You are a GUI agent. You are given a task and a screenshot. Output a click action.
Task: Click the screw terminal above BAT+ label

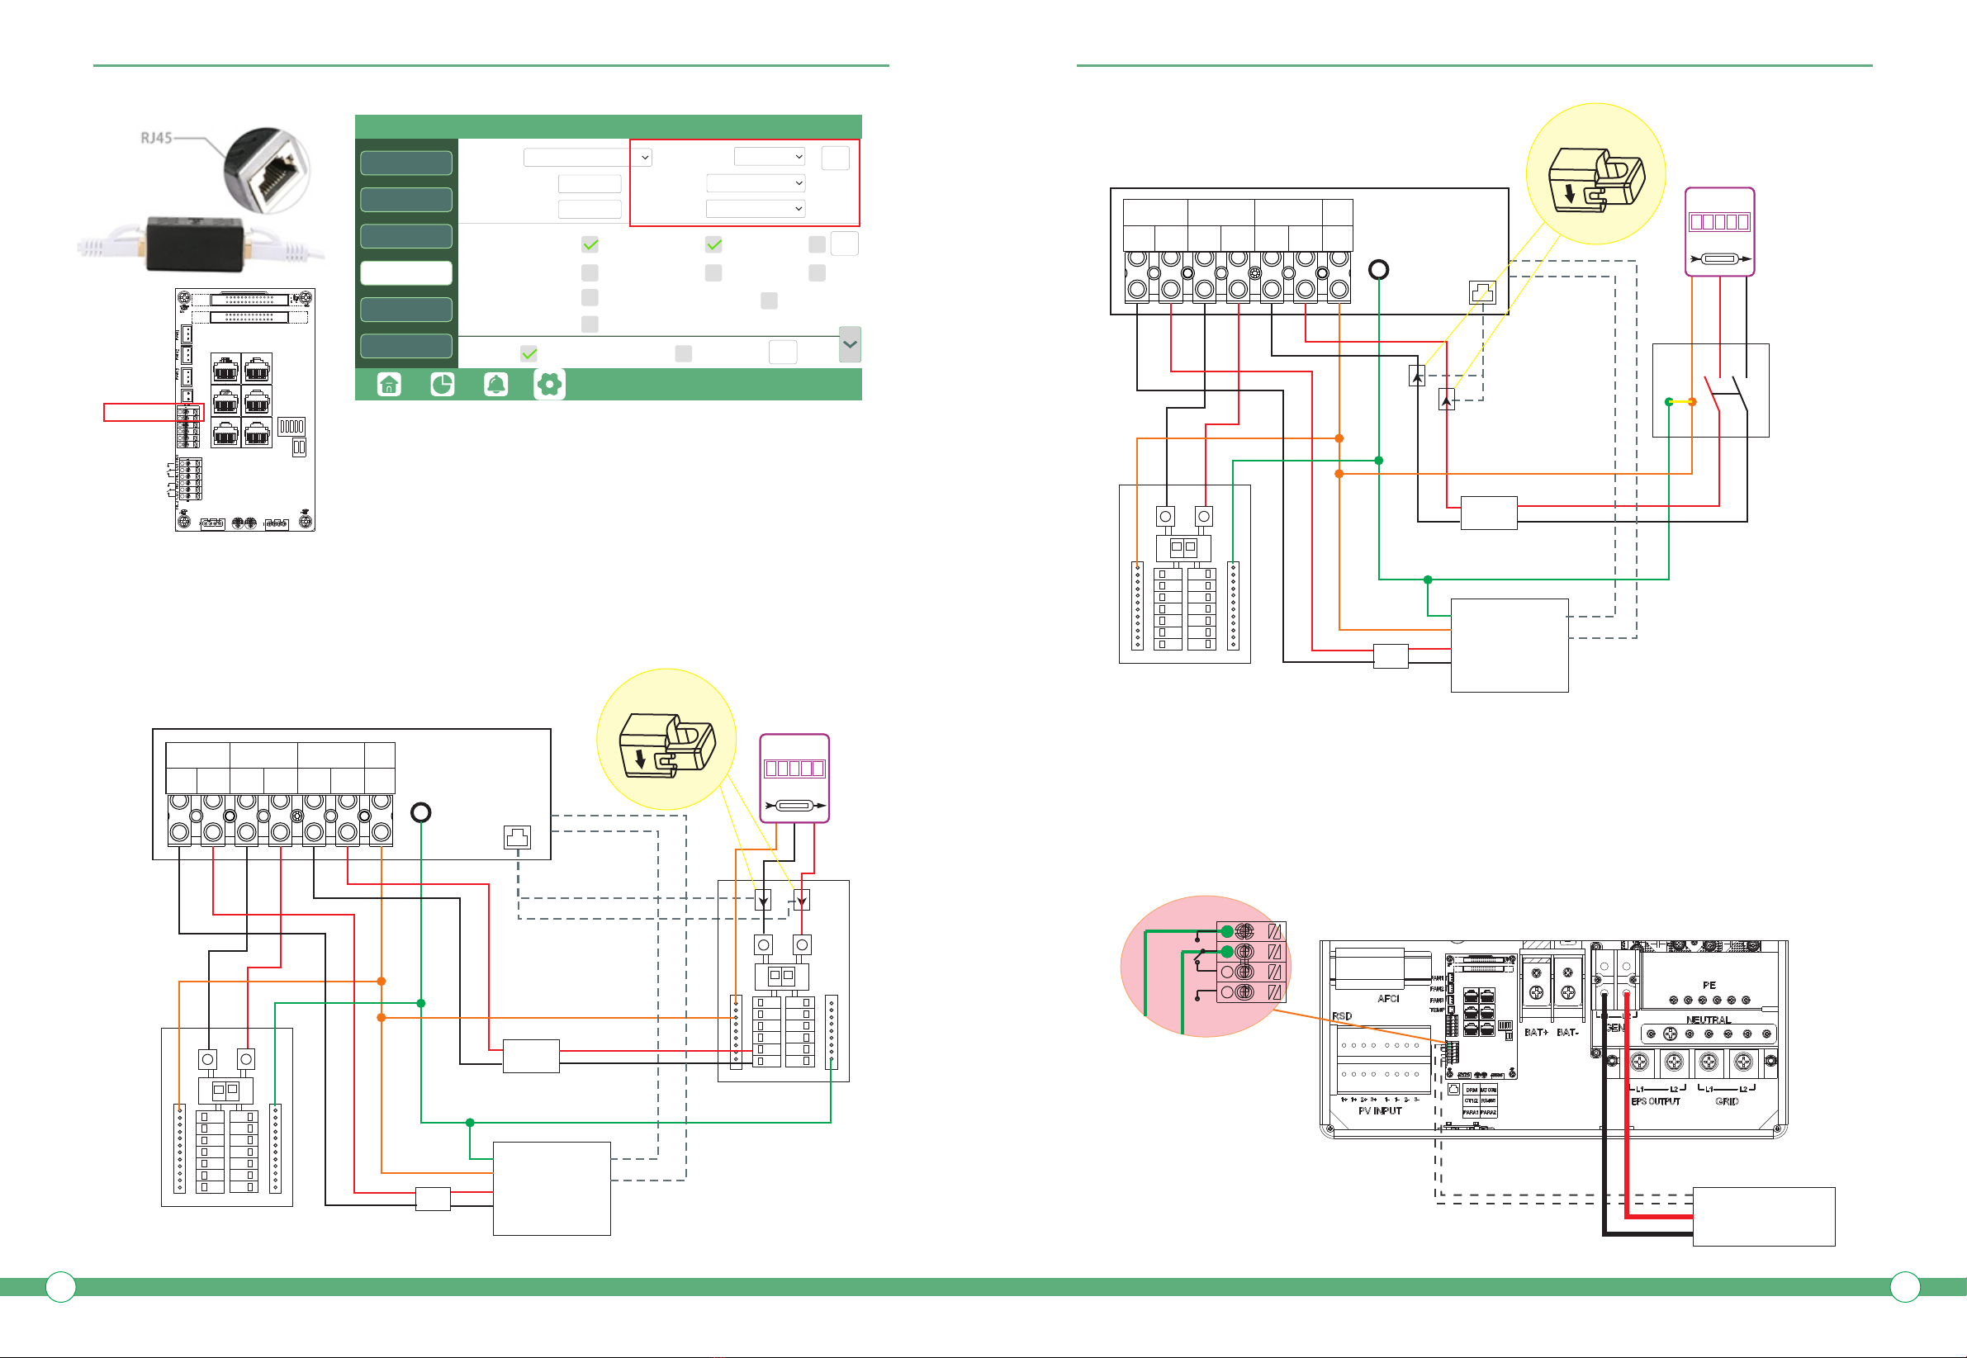coord(1535,992)
